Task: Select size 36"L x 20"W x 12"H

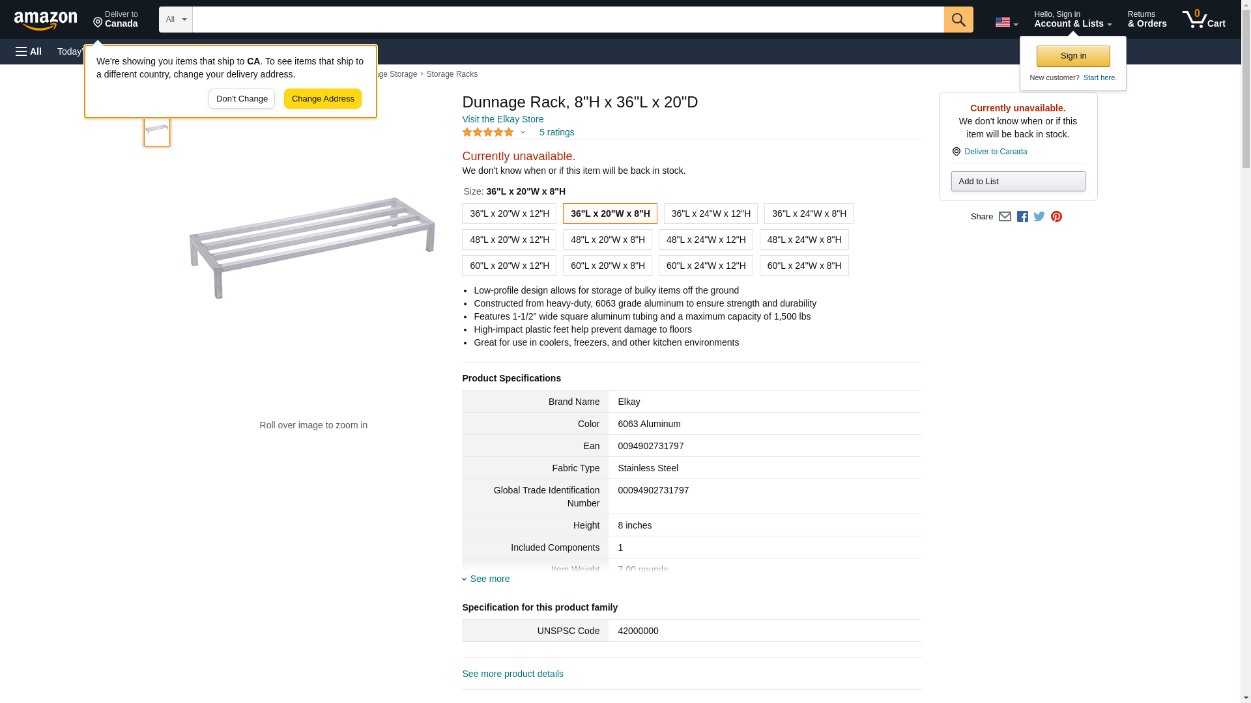Action: click(509, 214)
